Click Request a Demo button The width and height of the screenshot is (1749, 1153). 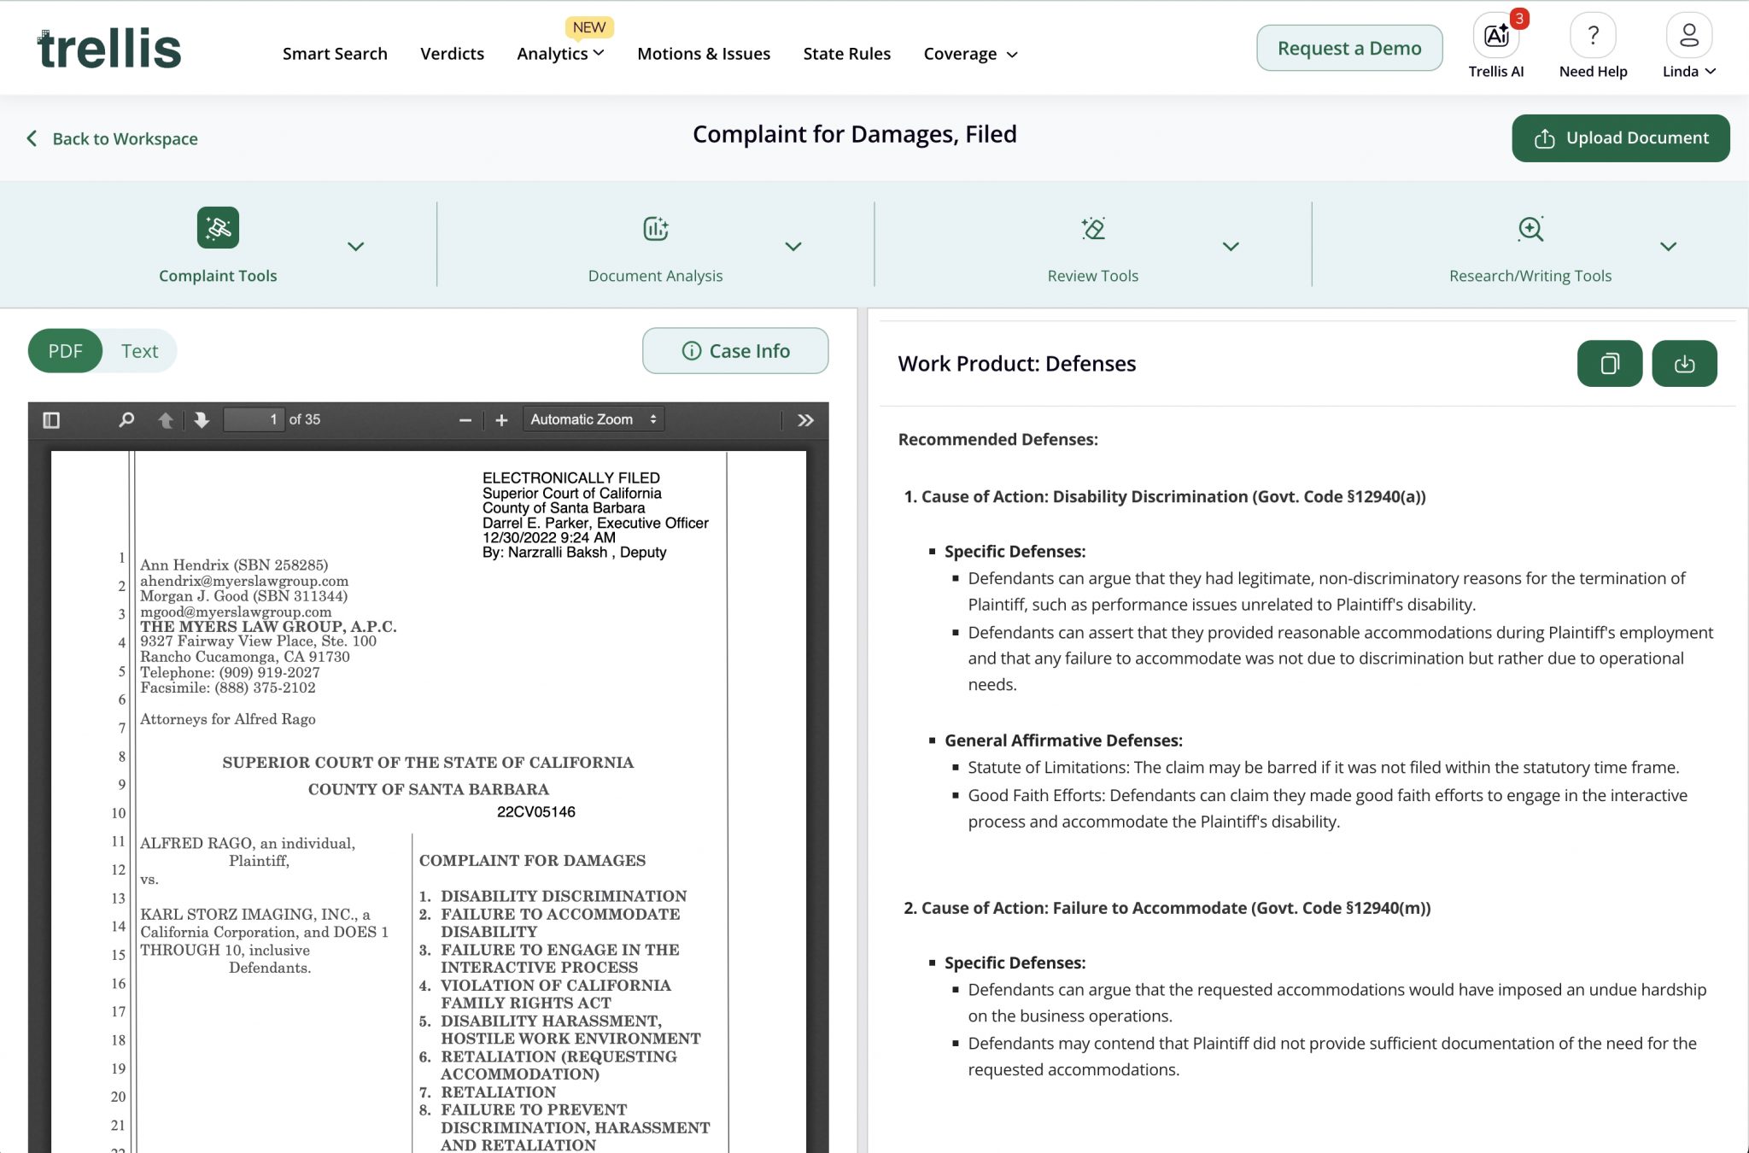(x=1349, y=48)
